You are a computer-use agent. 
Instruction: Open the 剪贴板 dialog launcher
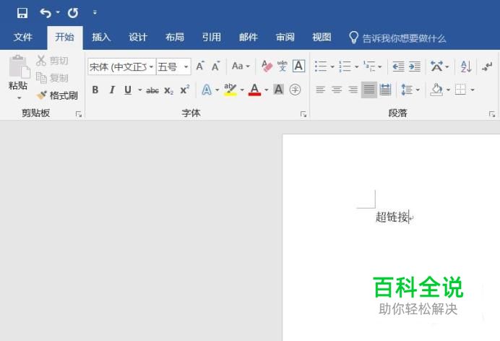(x=79, y=114)
